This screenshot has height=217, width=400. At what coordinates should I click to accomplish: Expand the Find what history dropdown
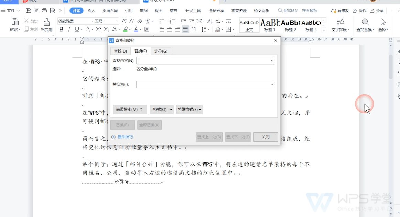(272, 61)
